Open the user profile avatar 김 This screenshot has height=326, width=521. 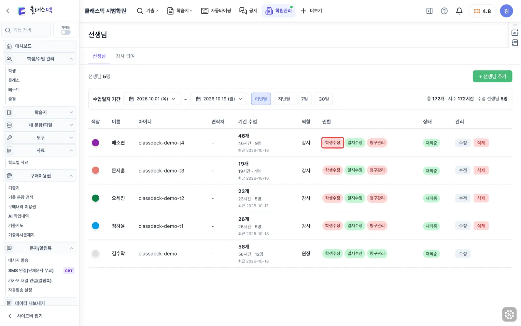coord(506,11)
